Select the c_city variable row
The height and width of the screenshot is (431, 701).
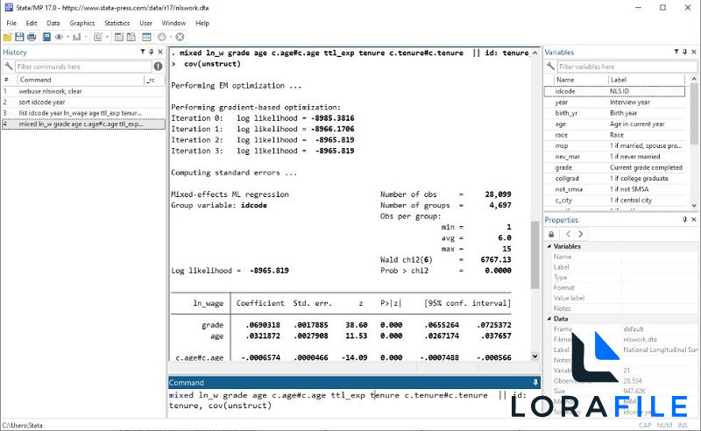click(x=615, y=200)
